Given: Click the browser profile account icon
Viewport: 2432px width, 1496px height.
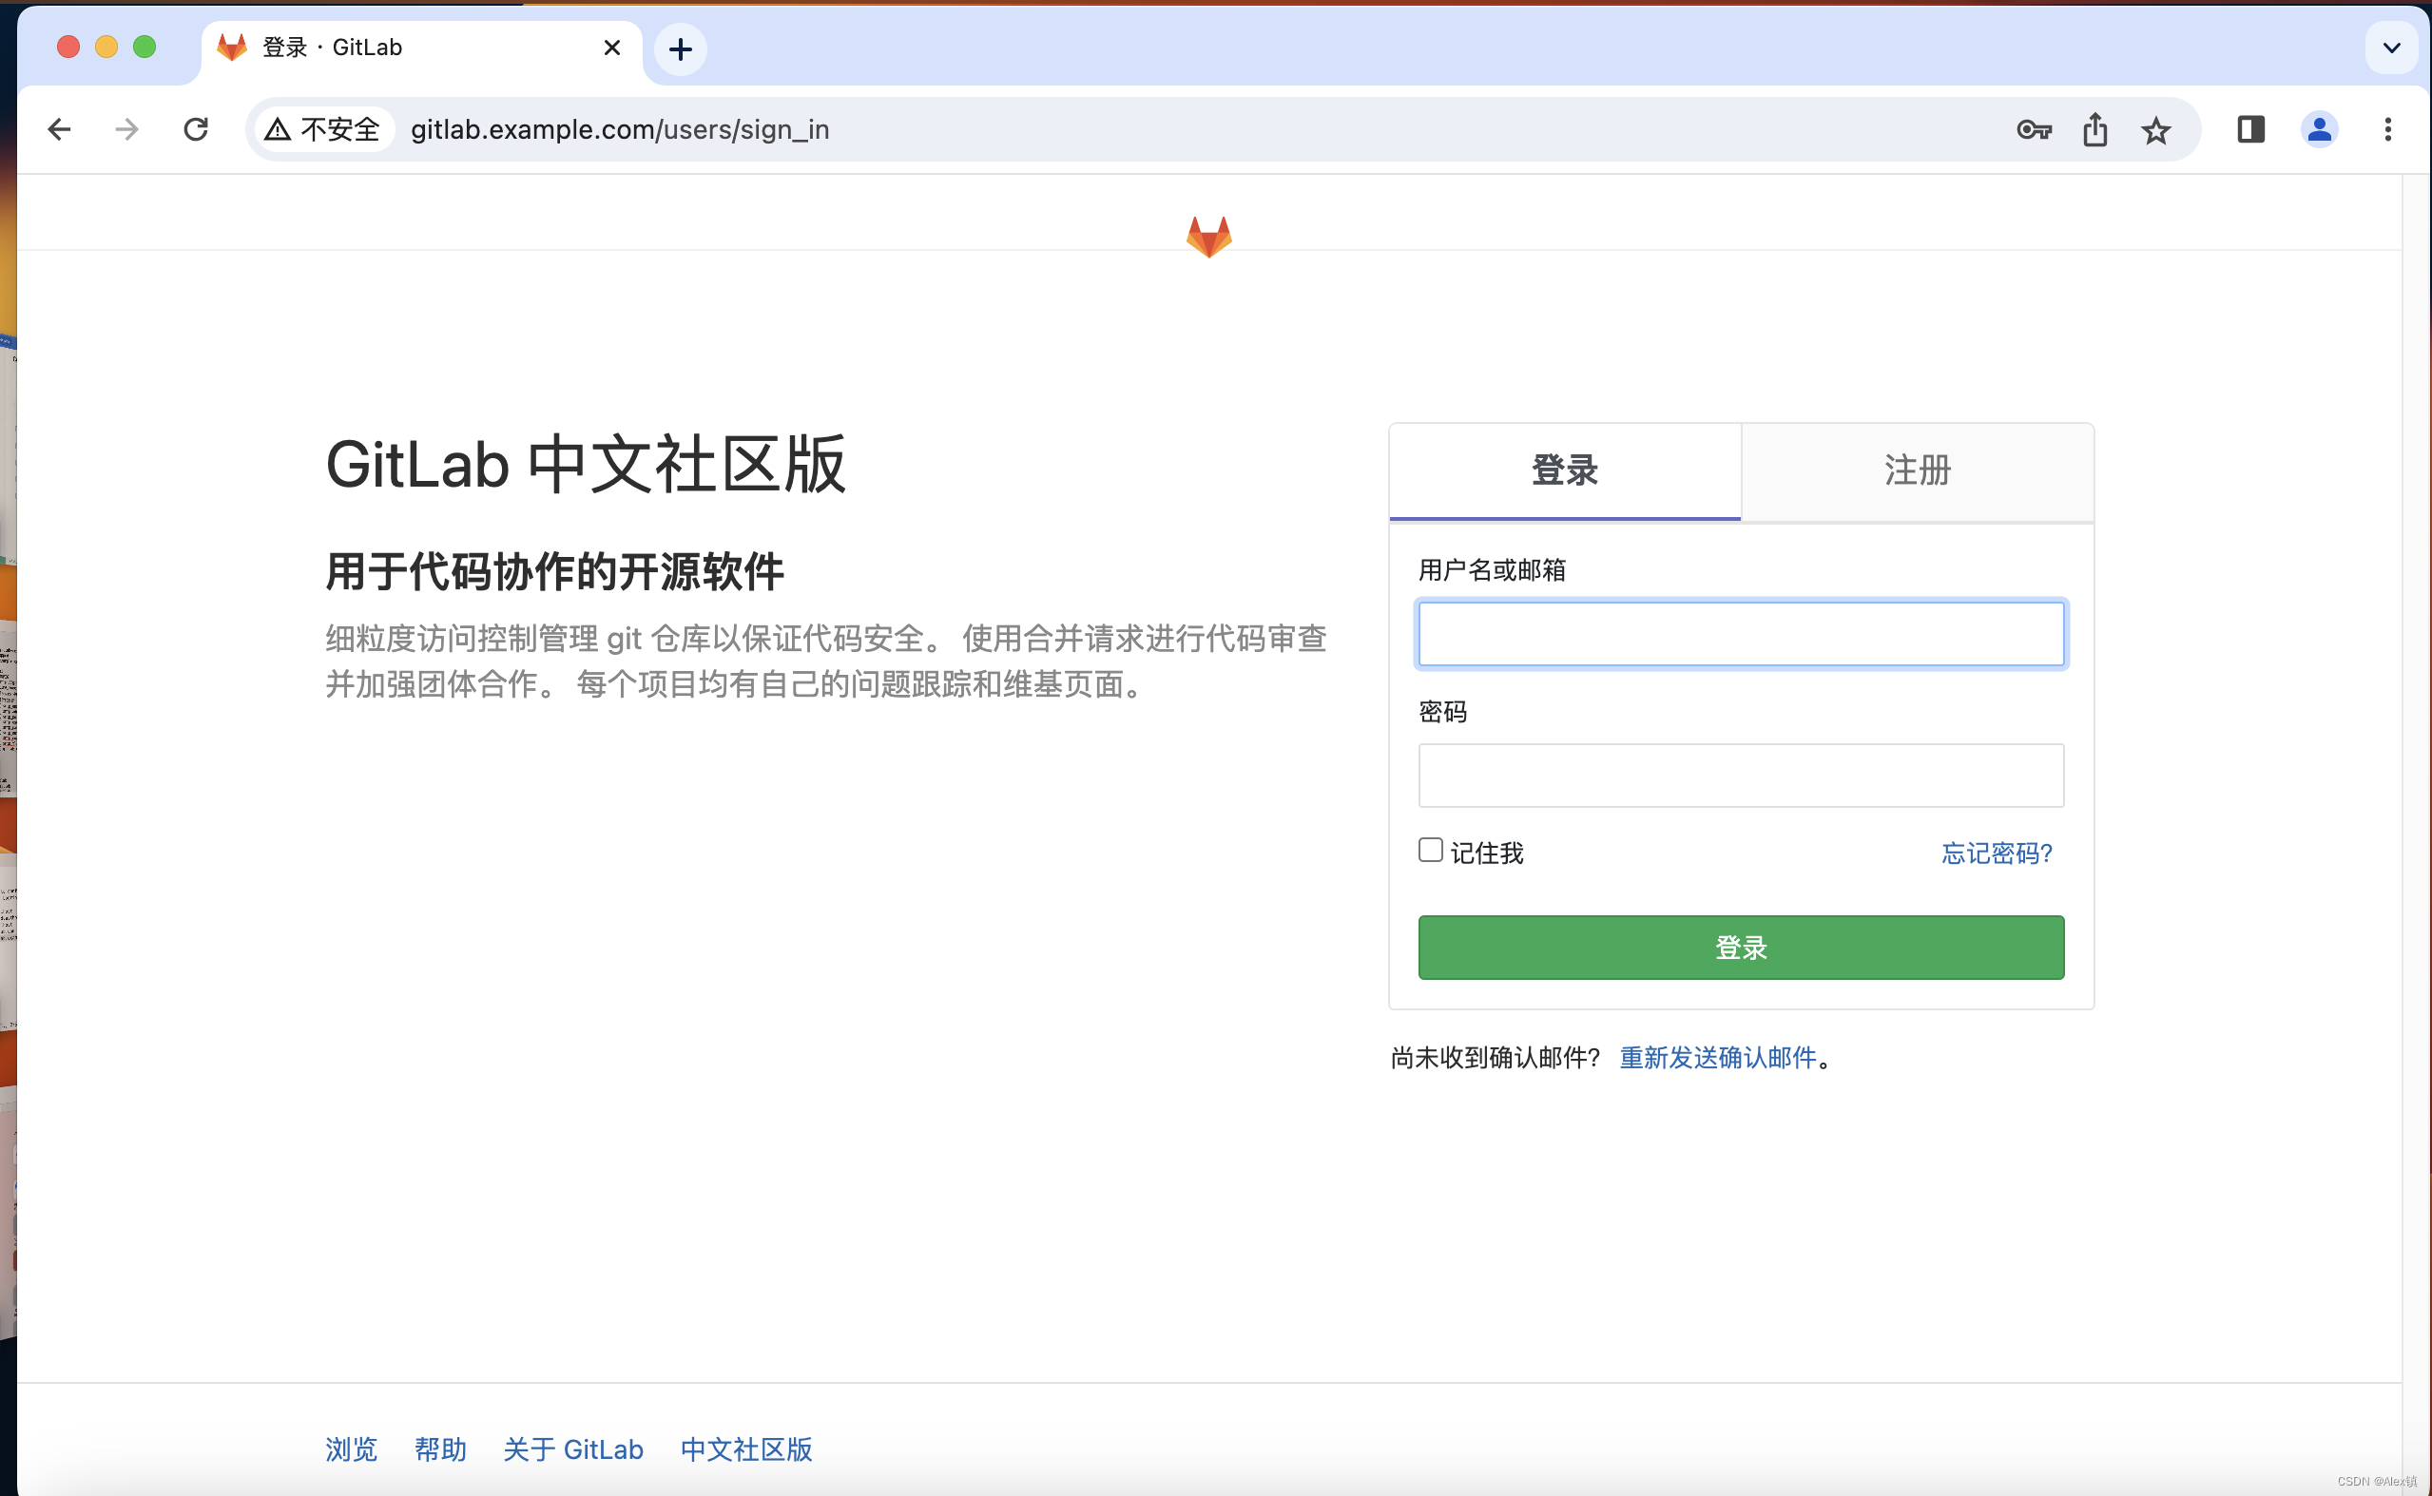Looking at the screenshot, I should pos(2321,128).
